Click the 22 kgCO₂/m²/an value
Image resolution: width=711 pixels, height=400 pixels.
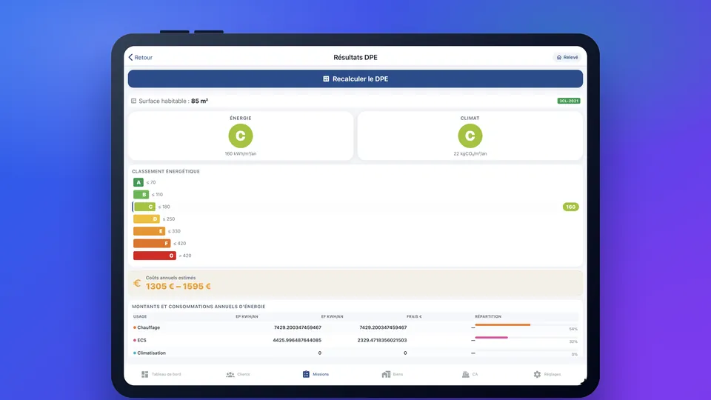pyautogui.click(x=470, y=154)
